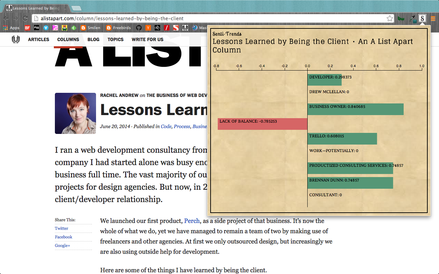439x274 pixels.
Task: Click the popup article title text
Action: click(x=313, y=46)
